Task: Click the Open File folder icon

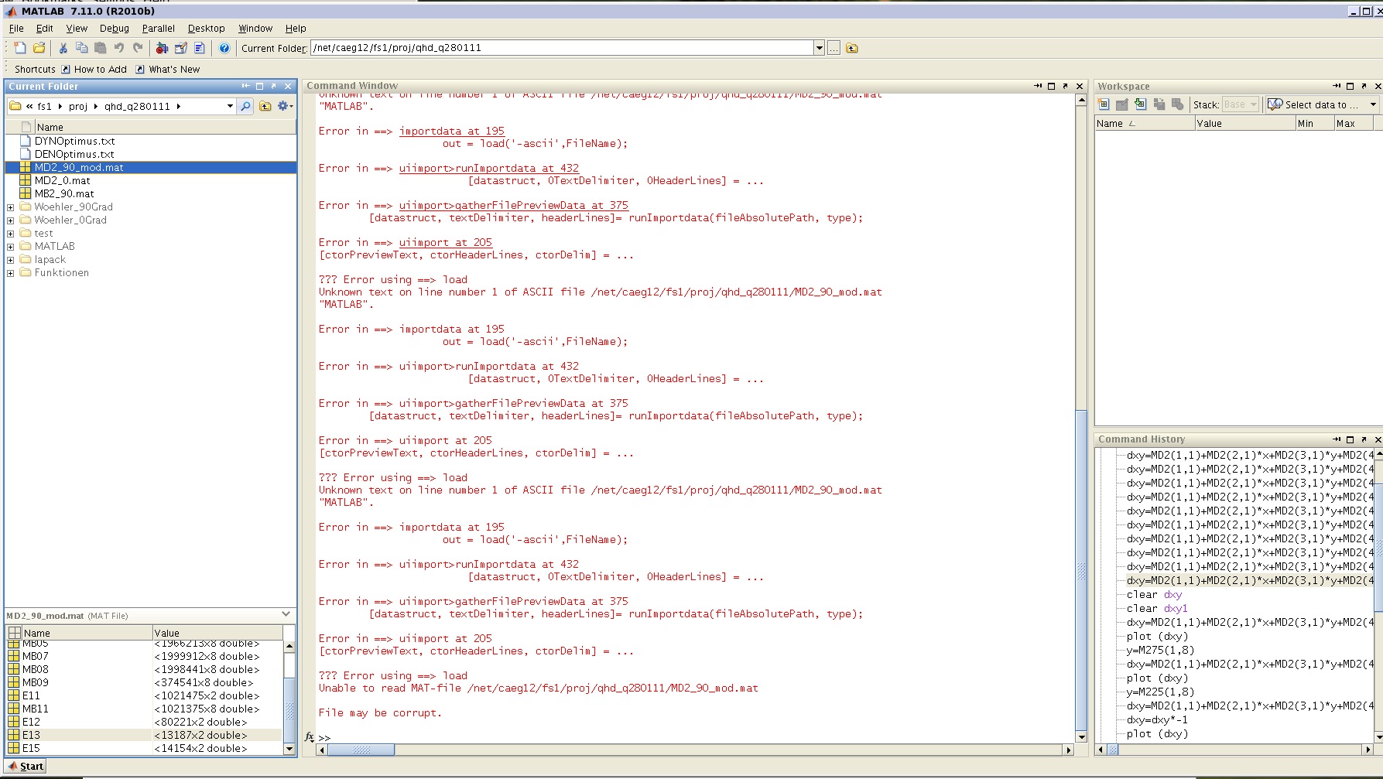Action: pos(39,48)
